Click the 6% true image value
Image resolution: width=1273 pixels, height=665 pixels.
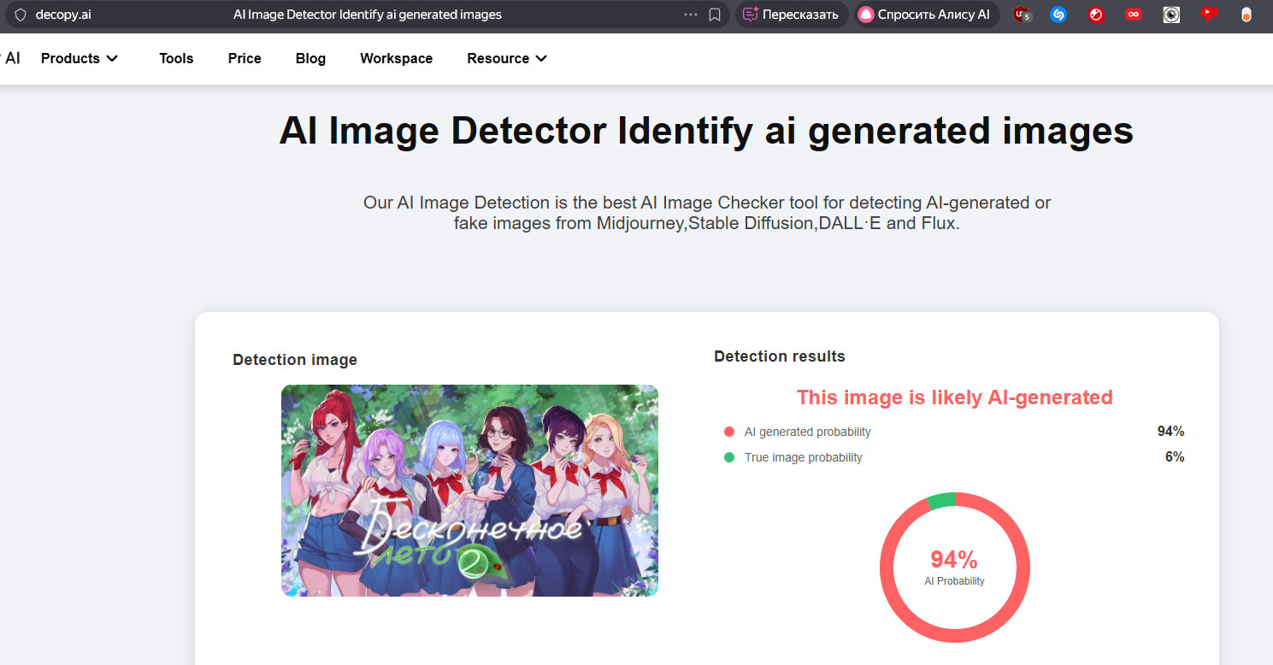tap(1175, 456)
